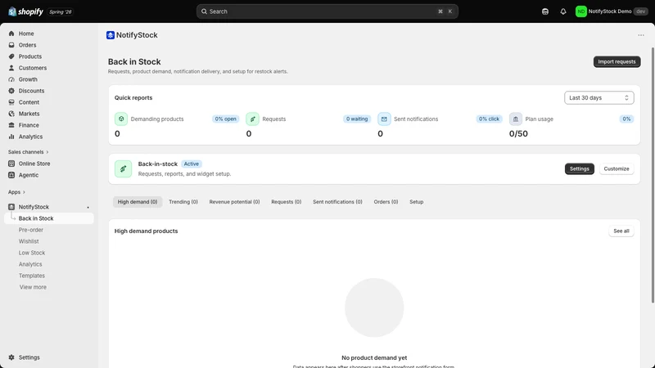Switch to the High demand (0) tab
This screenshot has width=655, height=368.
(x=138, y=202)
